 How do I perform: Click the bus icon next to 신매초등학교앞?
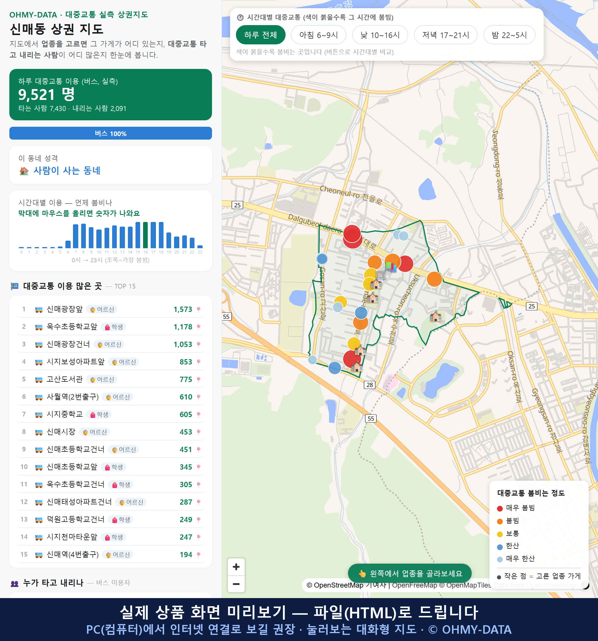[x=39, y=467]
